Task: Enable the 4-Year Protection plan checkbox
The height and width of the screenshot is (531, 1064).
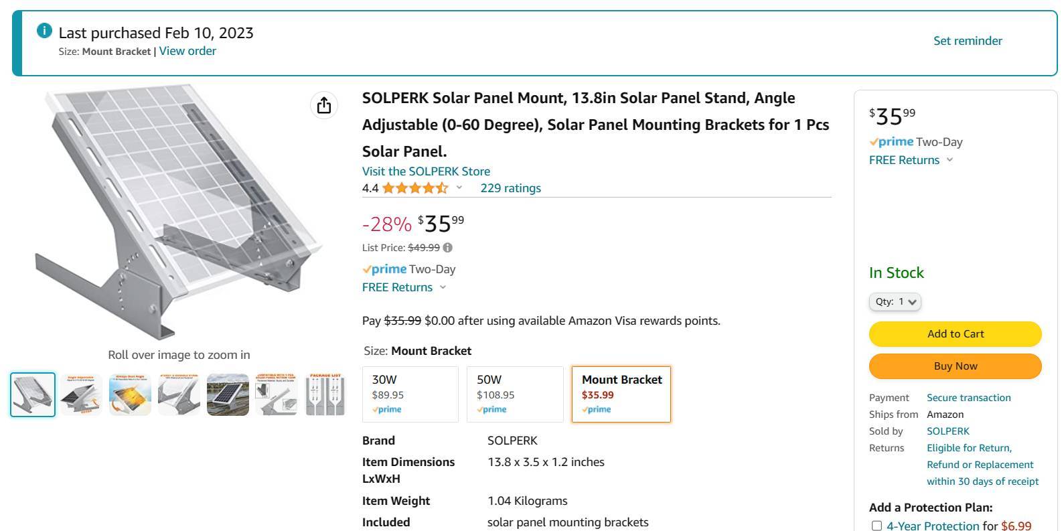Action: coord(876,526)
